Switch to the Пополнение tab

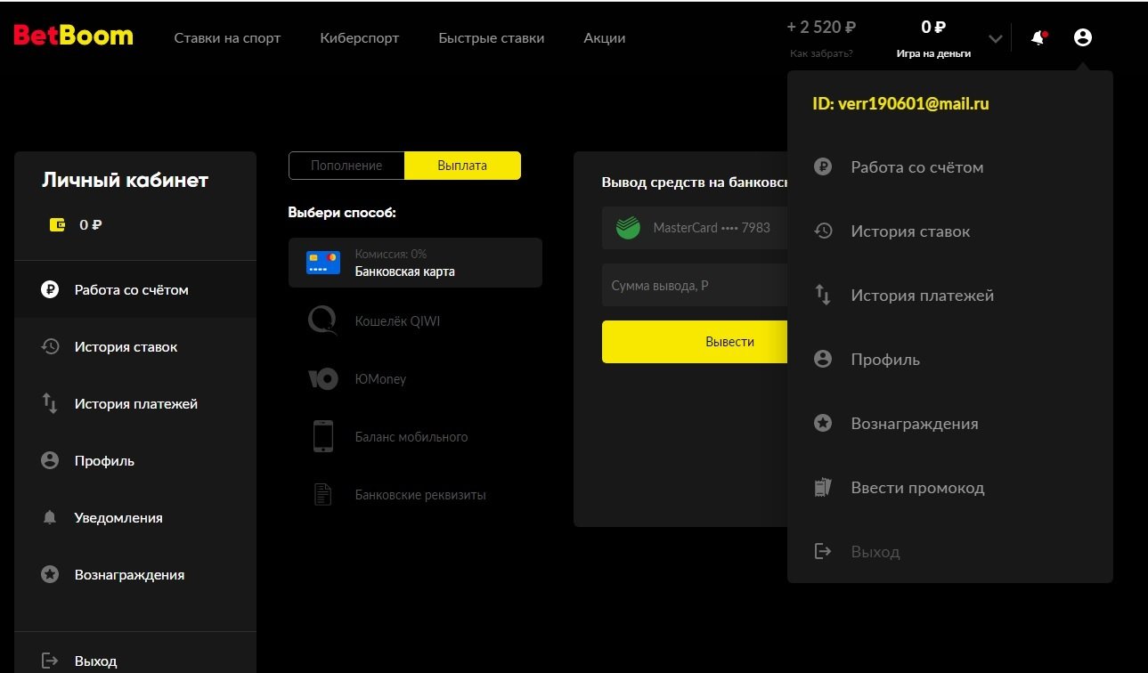pos(346,166)
